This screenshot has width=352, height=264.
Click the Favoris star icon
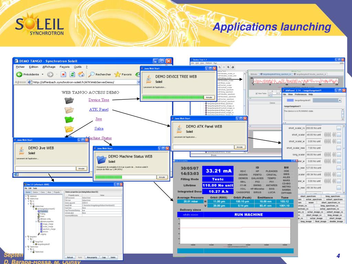tap(118, 74)
